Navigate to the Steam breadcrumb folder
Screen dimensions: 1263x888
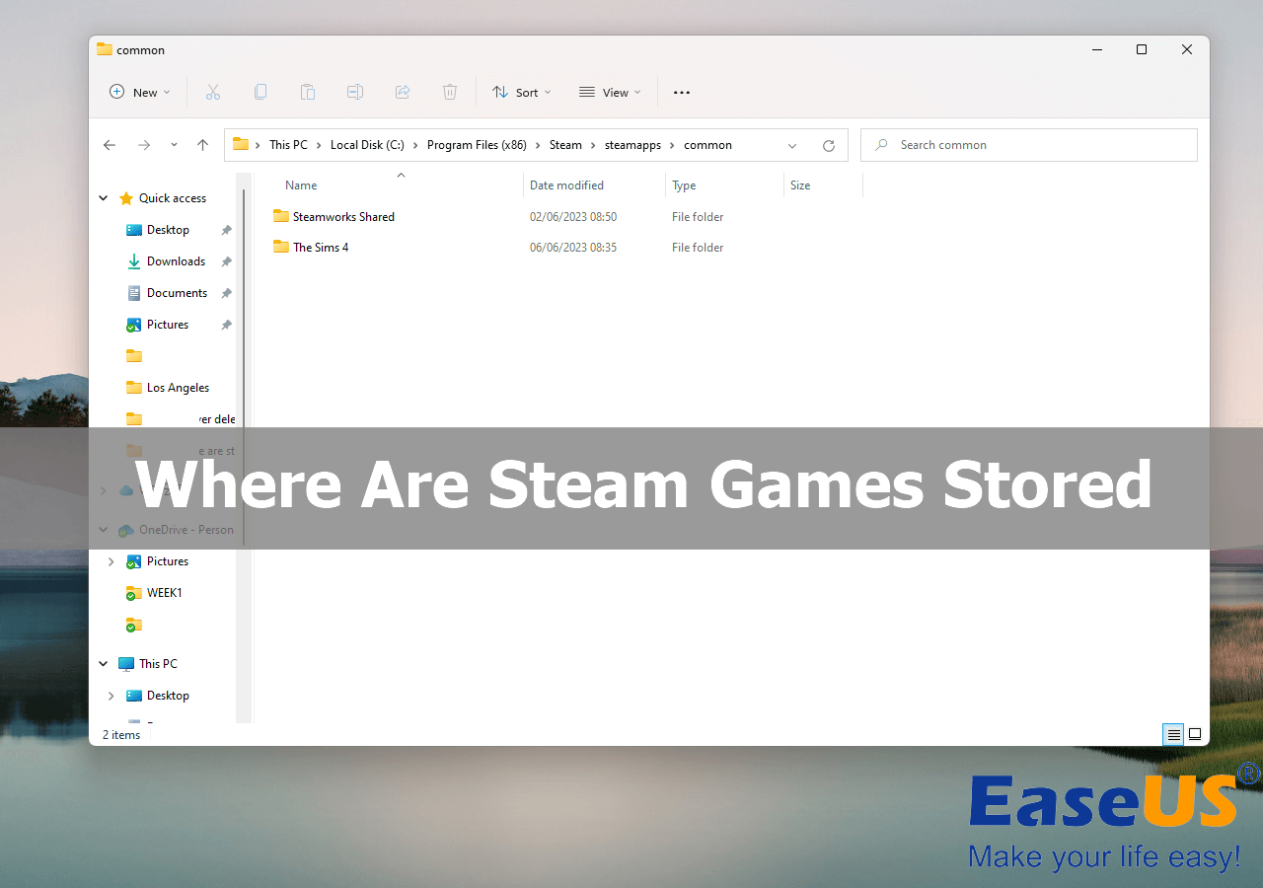pyautogui.click(x=565, y=145)
